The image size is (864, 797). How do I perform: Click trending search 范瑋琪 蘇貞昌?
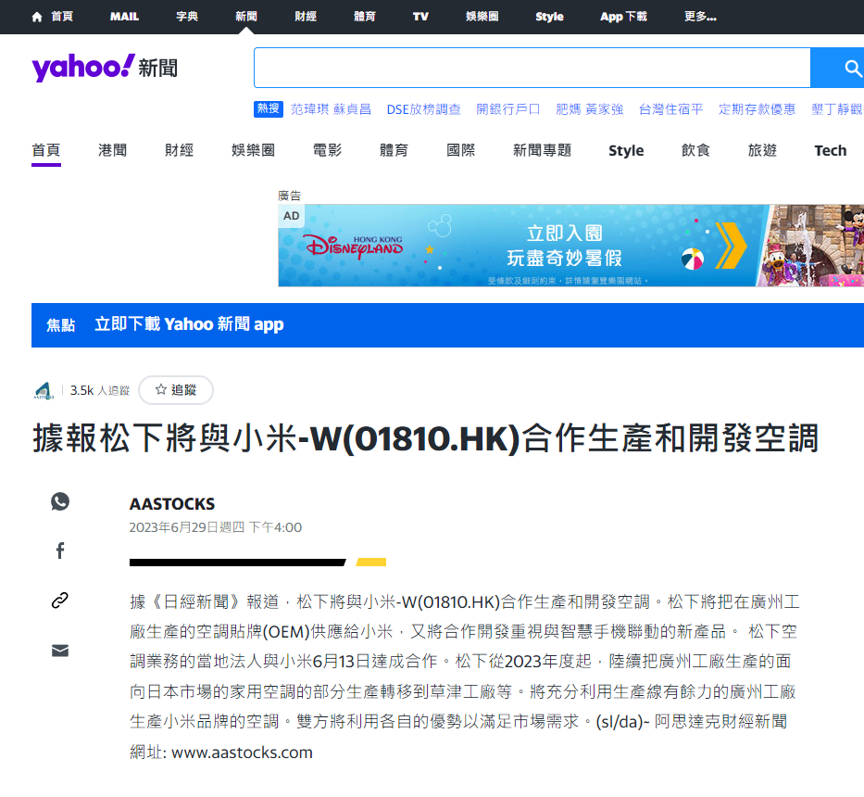pos(332,109)
